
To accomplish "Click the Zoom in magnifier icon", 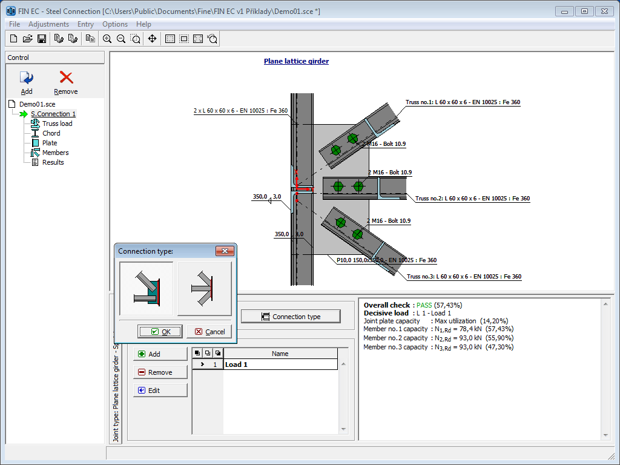I will [107, 39].
